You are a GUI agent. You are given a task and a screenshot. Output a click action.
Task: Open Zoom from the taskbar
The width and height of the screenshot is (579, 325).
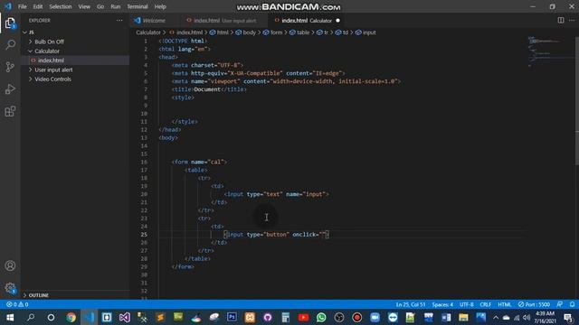(x=375, y=317)
